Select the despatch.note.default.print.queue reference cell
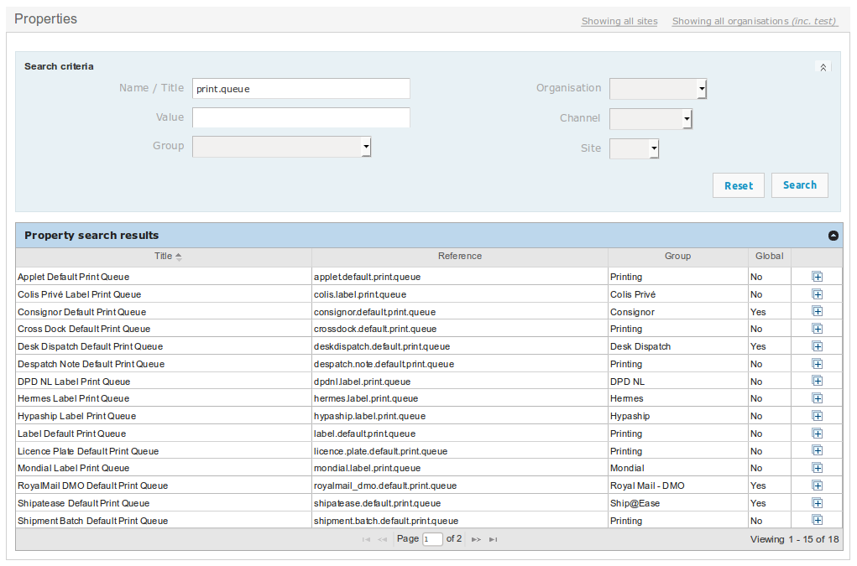The width and height of the screenshot is (857, 566). (x=460, y=364)
